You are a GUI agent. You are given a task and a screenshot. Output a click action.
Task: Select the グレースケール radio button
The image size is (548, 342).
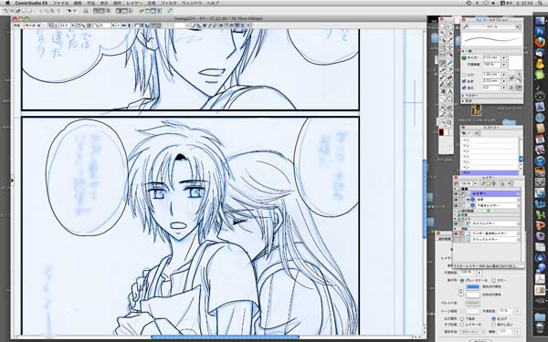pos(462,280)
